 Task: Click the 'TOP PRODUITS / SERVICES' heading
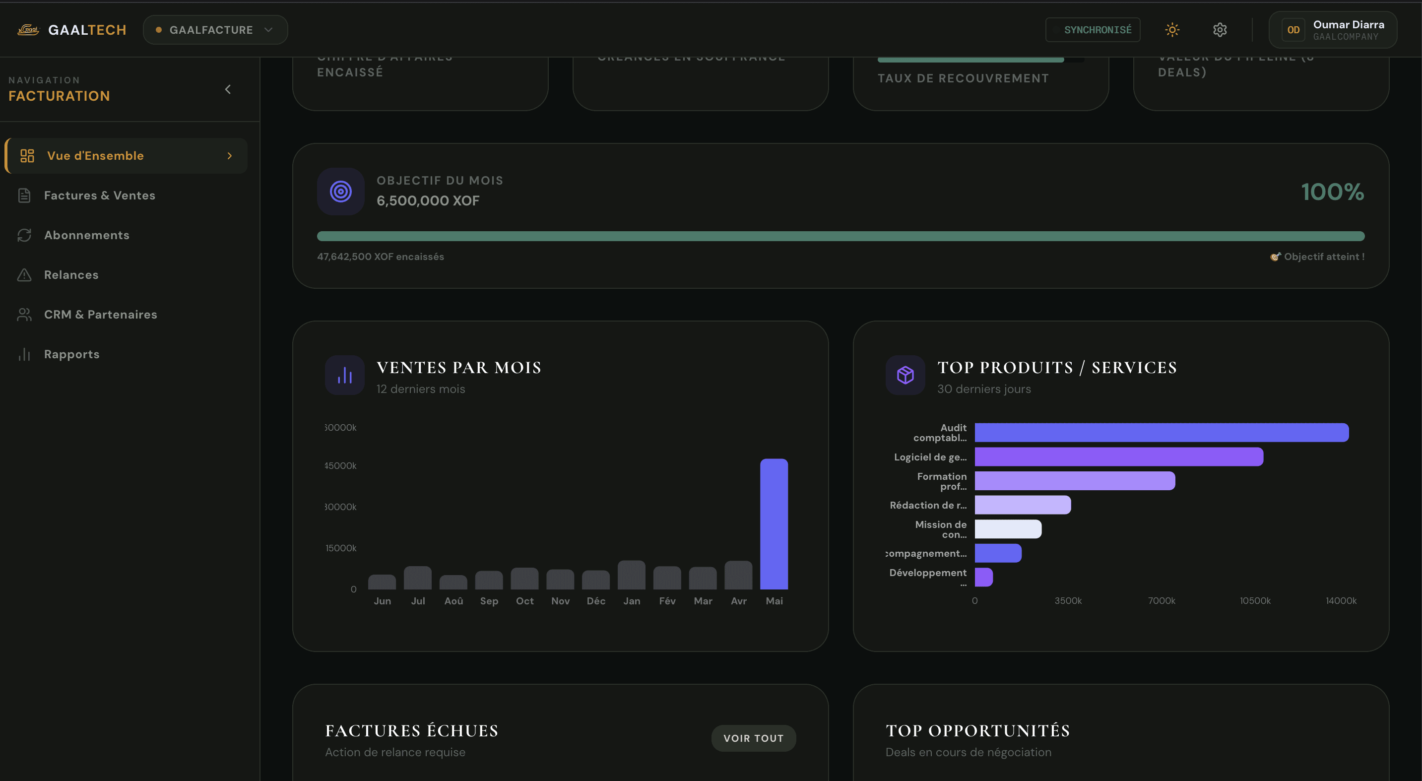(1057, 368)
